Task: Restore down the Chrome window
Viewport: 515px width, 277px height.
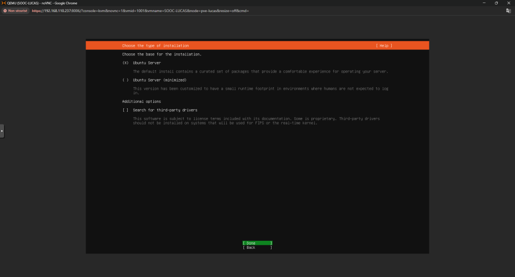Action: coord(496,3)
